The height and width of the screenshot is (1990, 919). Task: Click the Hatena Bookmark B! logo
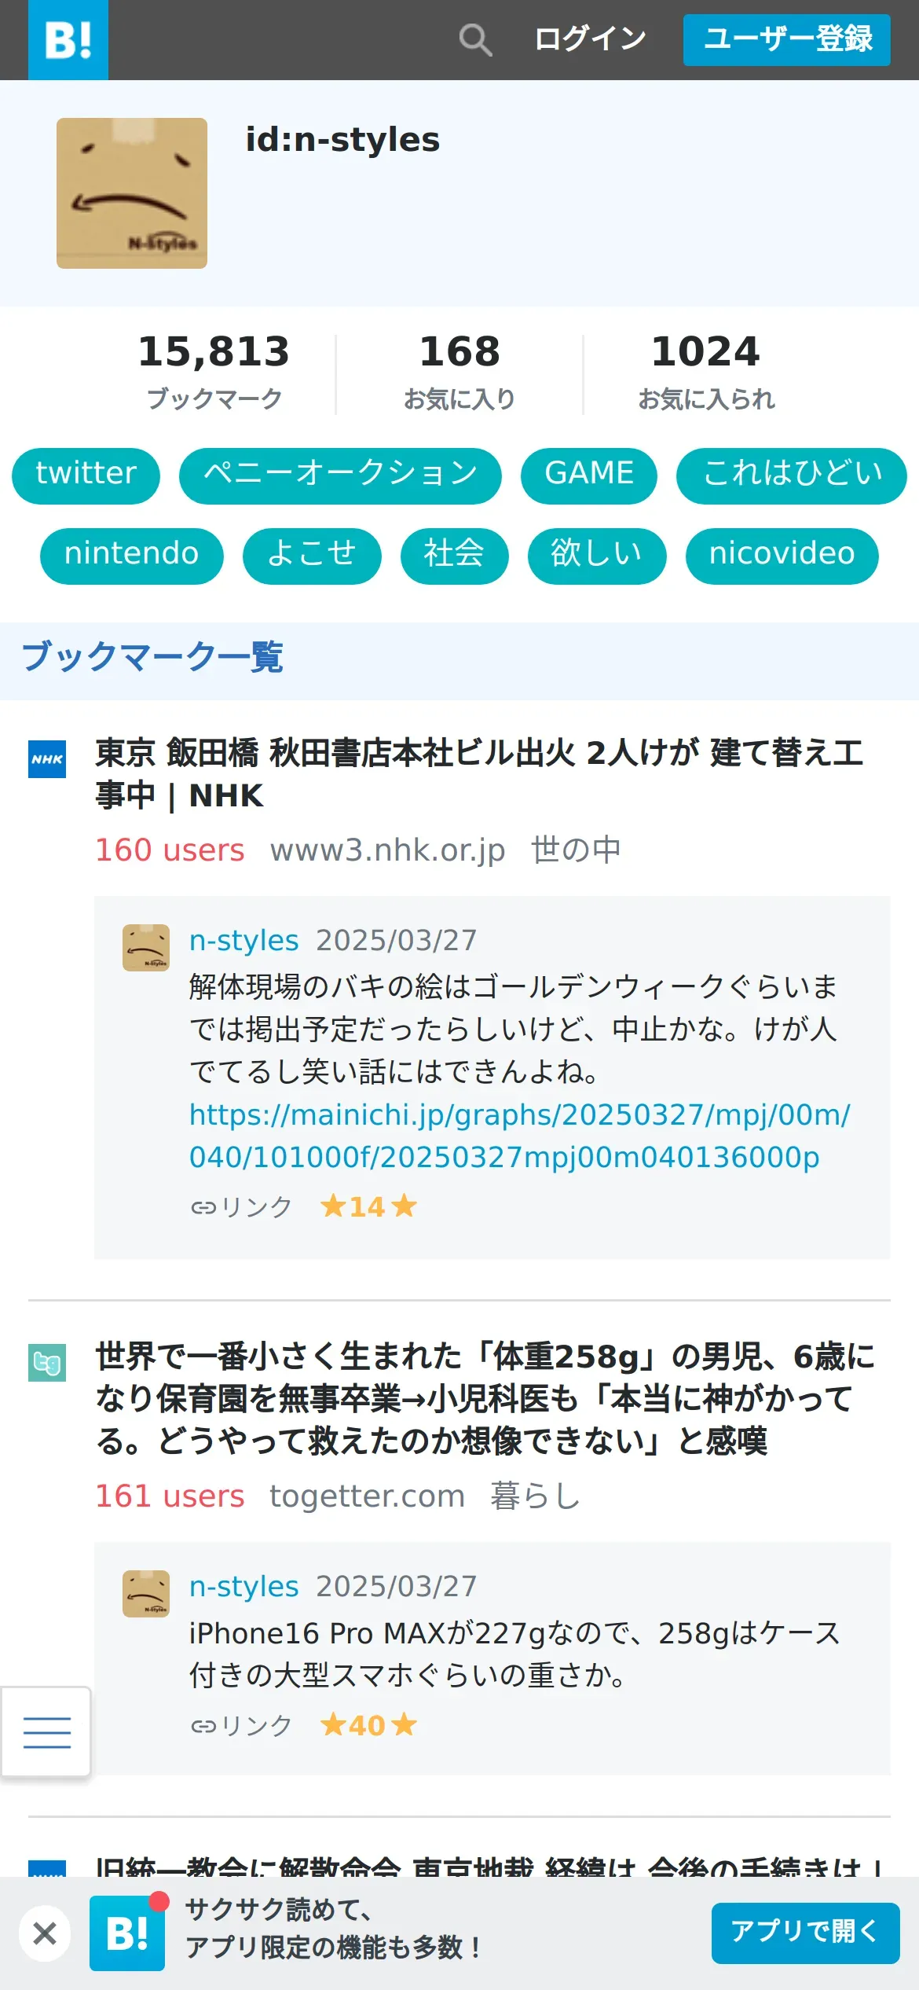pos(68,40)
